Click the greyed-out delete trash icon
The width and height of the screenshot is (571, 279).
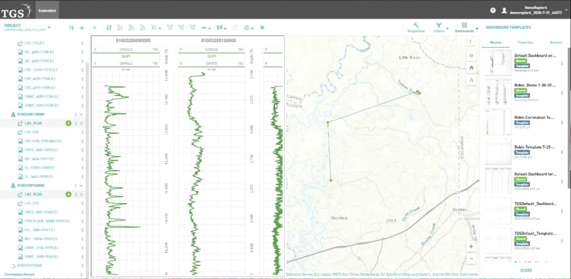click(x=235, y=27)
